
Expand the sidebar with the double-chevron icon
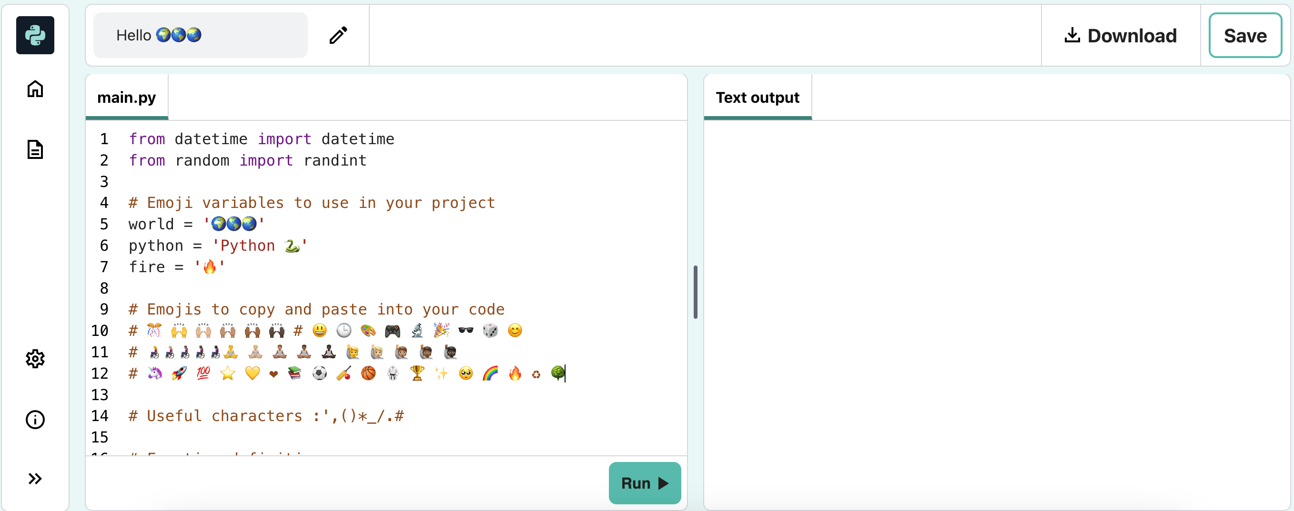(35, 478)
